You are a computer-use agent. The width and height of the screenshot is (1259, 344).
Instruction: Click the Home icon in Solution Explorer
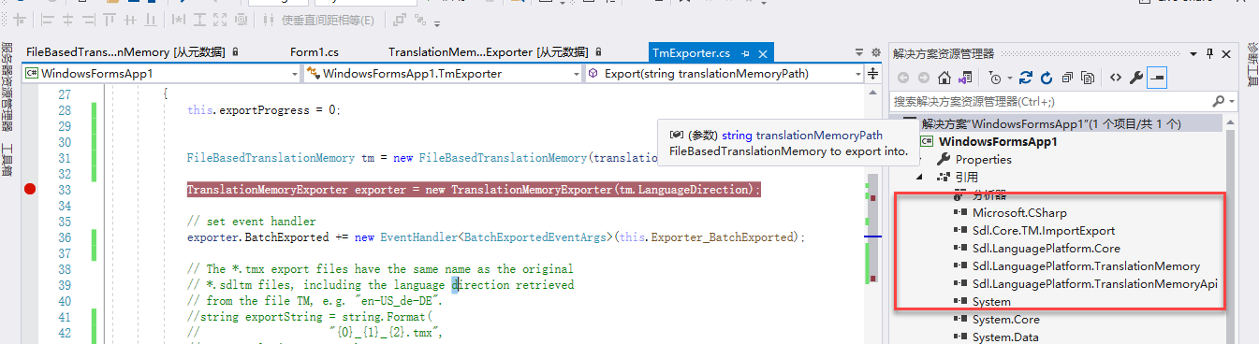coord(944,79)
